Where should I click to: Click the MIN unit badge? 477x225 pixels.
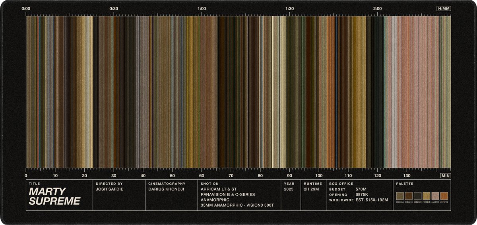tap(446, 175)
